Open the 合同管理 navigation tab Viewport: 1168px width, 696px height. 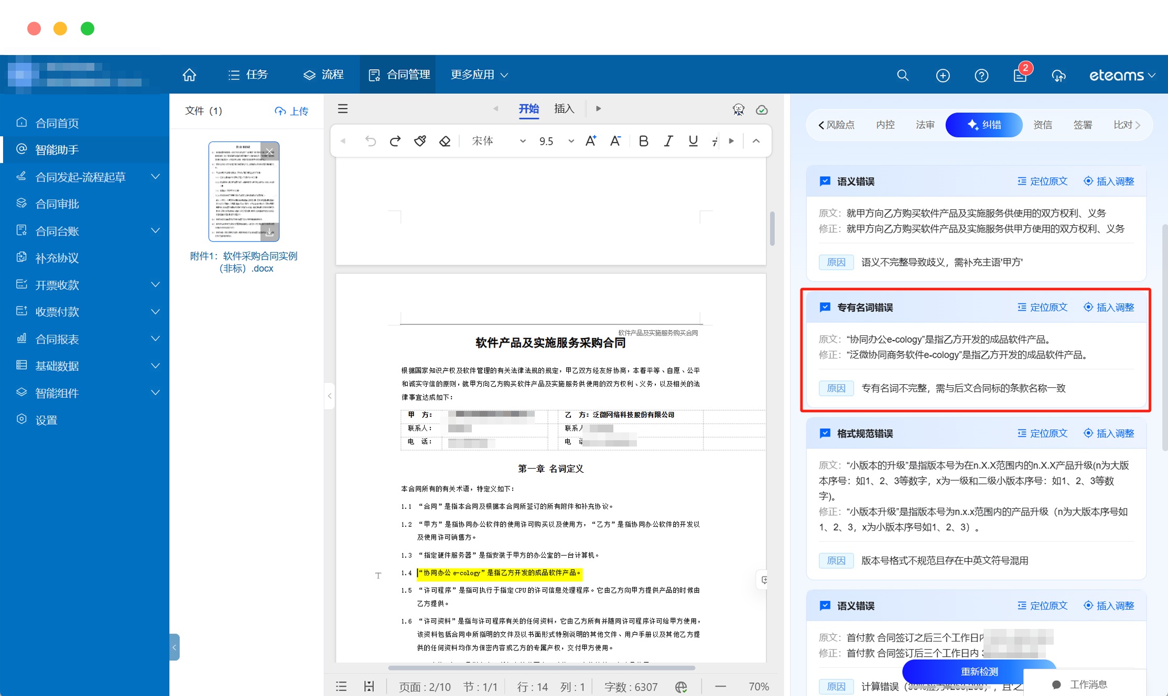coord(399,75)
